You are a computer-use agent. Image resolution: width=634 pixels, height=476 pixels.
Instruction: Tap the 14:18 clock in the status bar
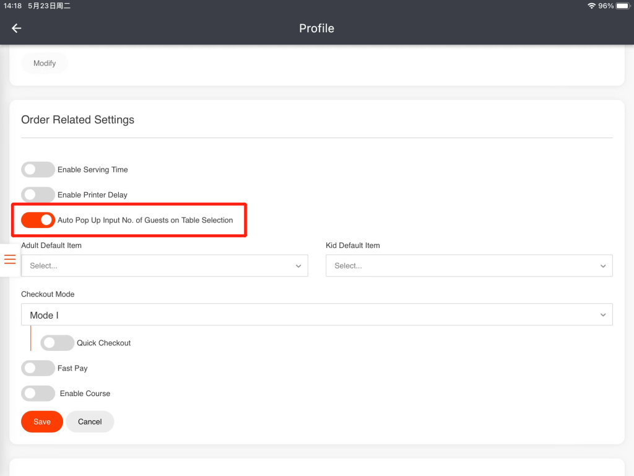[13, 6]
